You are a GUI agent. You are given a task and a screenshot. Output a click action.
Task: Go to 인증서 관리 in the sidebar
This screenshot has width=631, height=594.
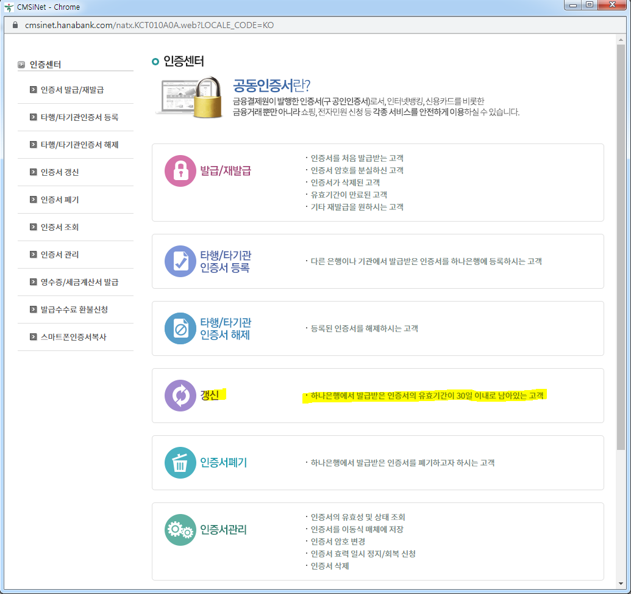tap(60, 255)
